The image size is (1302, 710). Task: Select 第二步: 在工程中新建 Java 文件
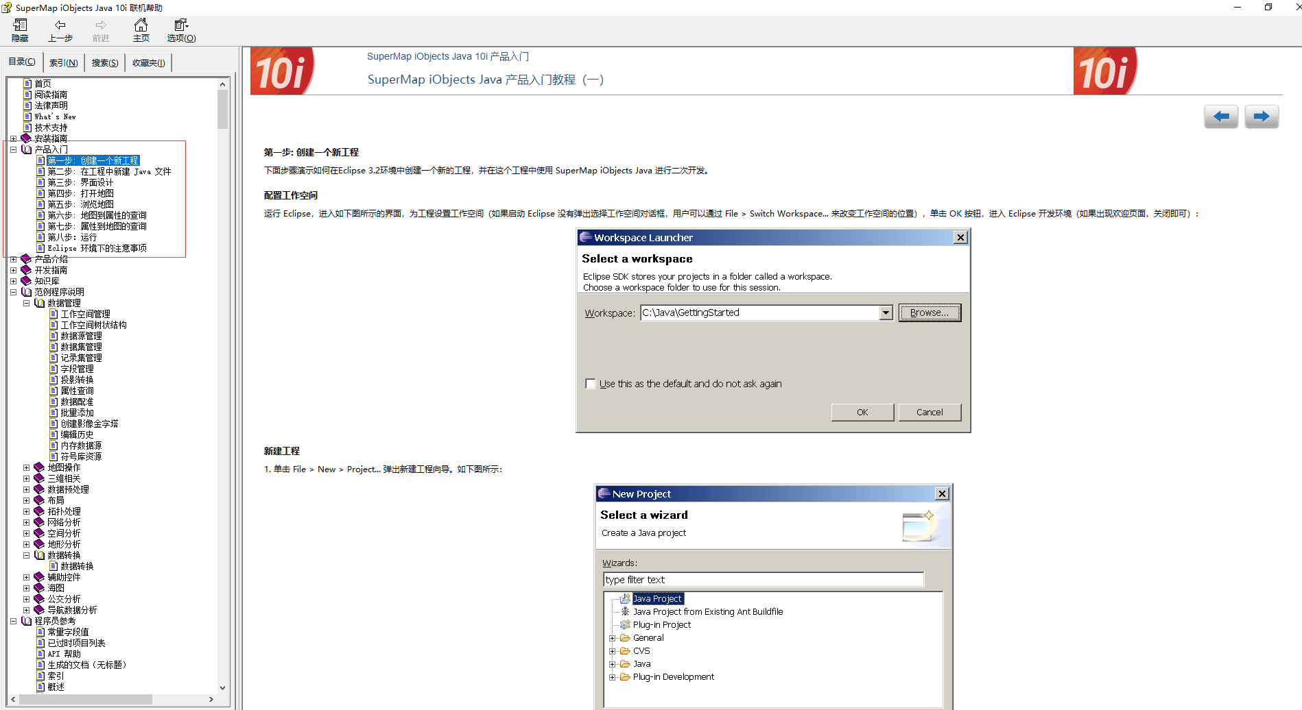[x=109, y=171]
